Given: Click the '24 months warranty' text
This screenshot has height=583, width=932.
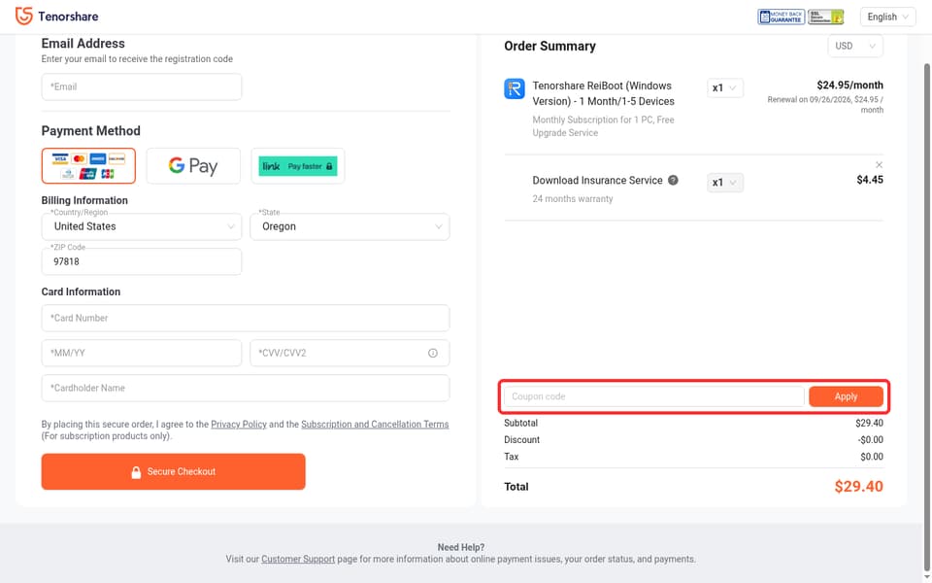Looking at the screenshot, I should point(573,198).
